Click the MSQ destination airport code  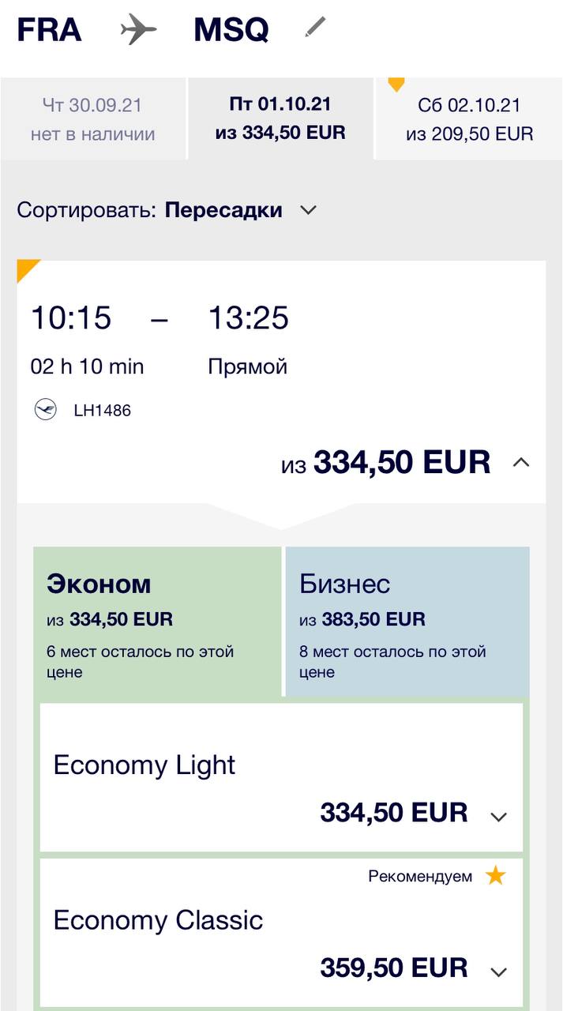[231, 30]
